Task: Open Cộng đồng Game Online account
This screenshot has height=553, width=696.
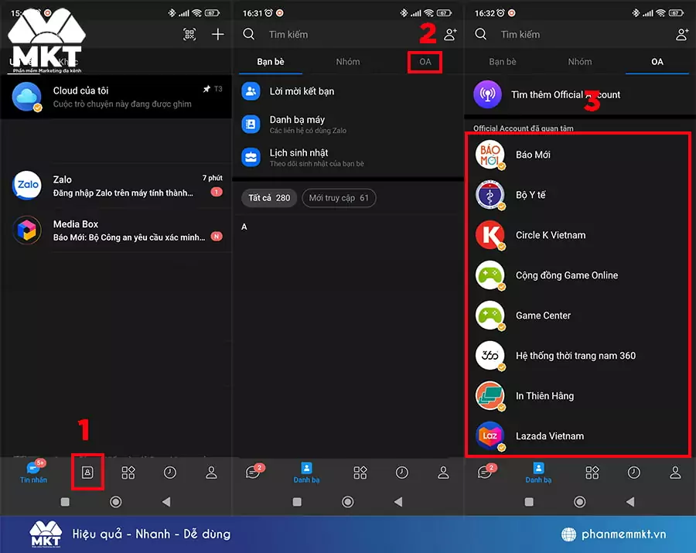Action: coord(578,275)
